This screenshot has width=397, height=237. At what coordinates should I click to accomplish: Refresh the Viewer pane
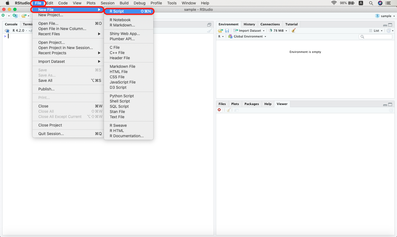(391, 110)
